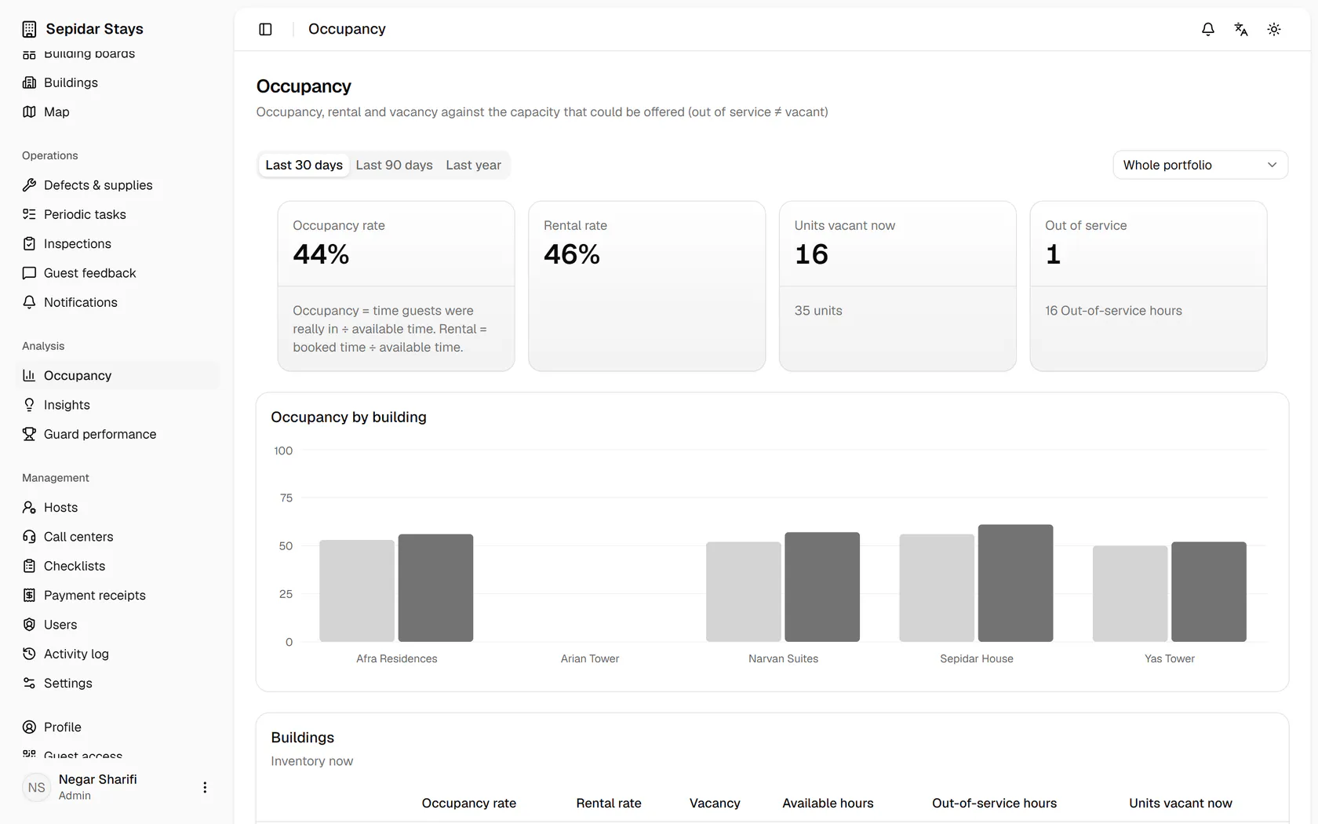
Task: Click the Periodic tasks list icon
Action: coord(29,214)
